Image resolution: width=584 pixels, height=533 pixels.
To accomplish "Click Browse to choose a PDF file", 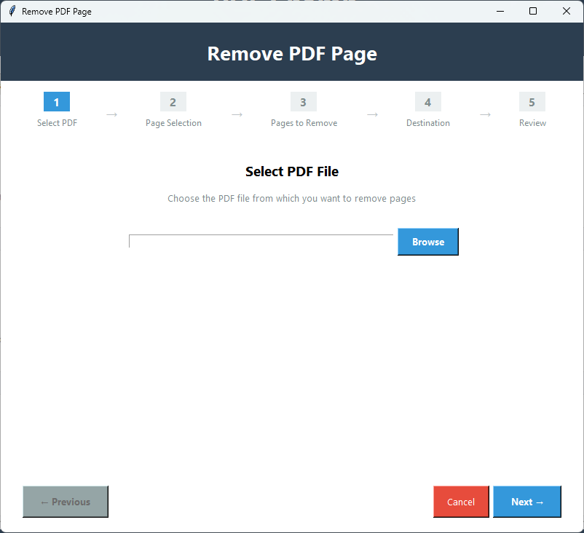I will click(427, 241).
